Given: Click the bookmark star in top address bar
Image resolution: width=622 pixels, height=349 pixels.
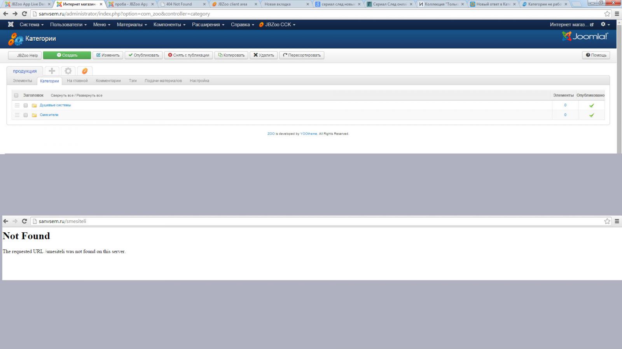Looking at the screenshot, I should pos(607,14).
